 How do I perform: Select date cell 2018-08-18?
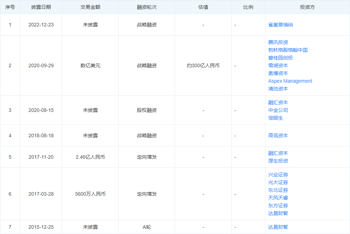(41, 135)
